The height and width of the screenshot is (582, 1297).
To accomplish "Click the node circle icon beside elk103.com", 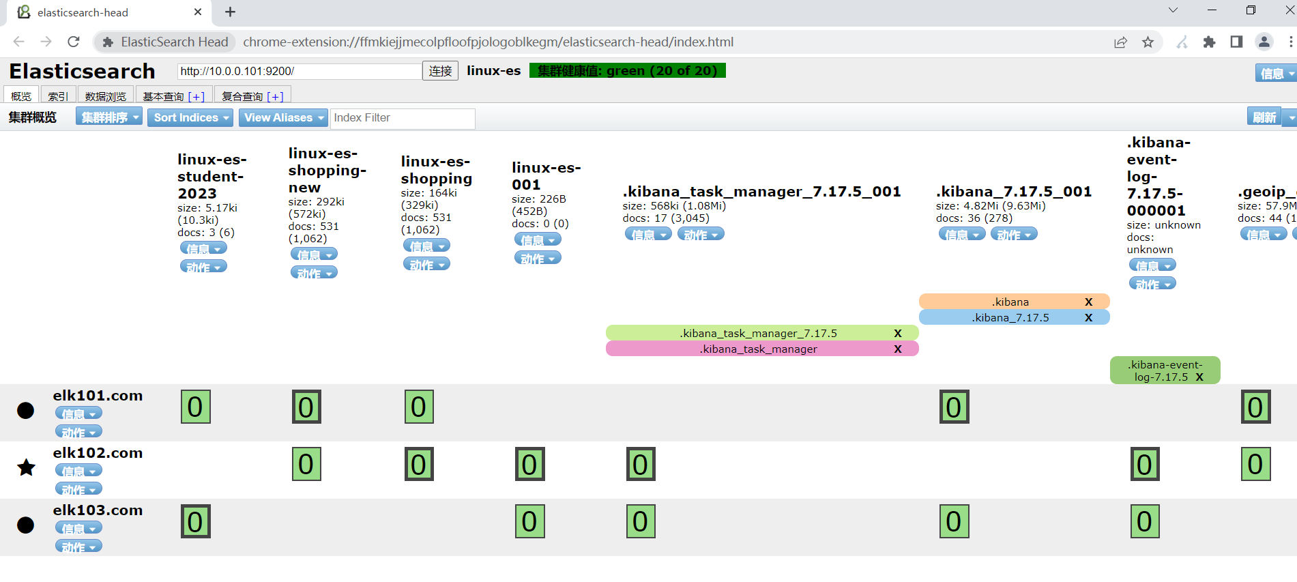I will click(x=25, y=525).
